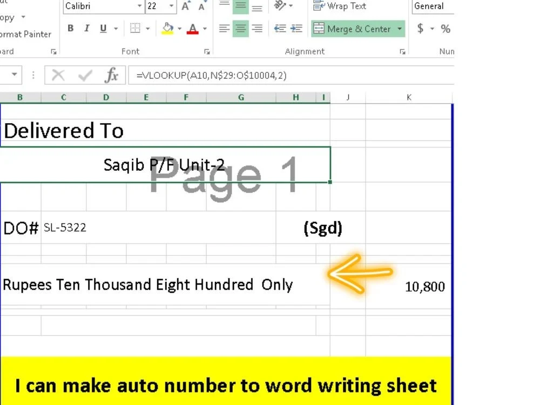Apply accounting dollar format

(x=420, y=29)
